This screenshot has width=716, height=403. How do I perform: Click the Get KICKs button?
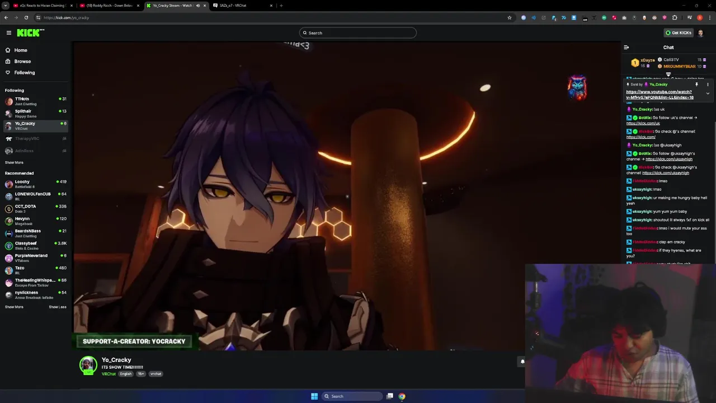679,33
